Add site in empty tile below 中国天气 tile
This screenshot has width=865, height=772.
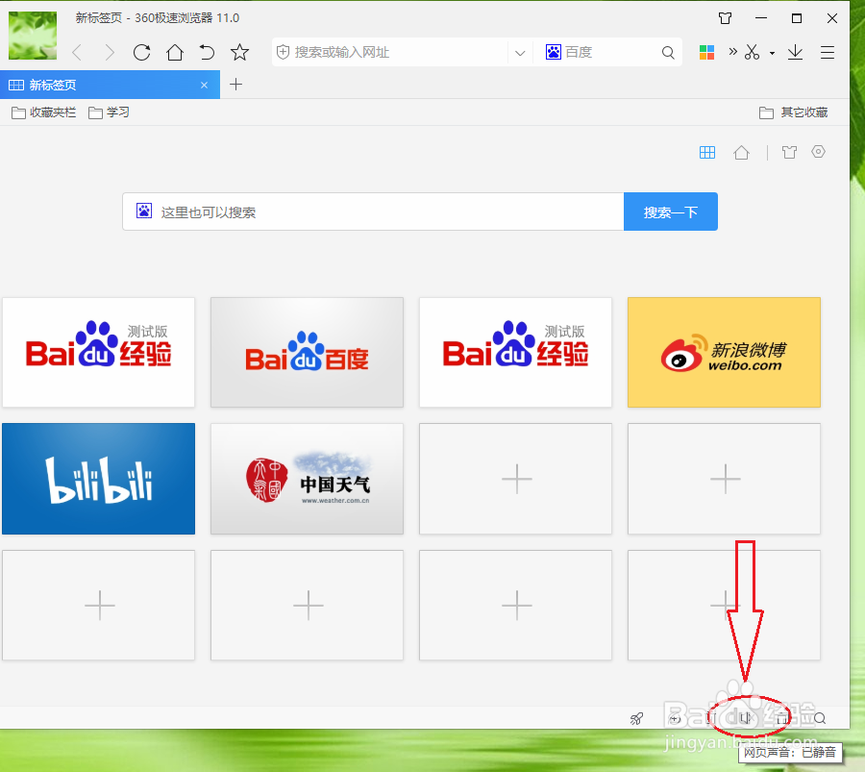click(307, 605)
